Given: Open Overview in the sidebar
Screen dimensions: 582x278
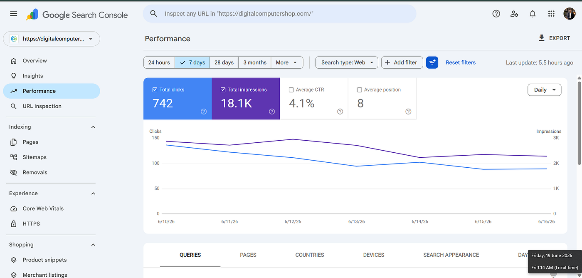Looking at the screenshot, I should pyautogui.click(x=52, y=61).
